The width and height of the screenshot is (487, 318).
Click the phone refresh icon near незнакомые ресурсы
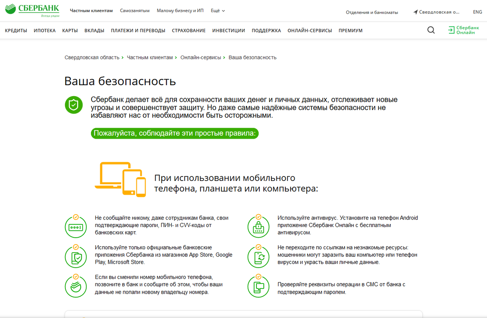pos(259,256)
